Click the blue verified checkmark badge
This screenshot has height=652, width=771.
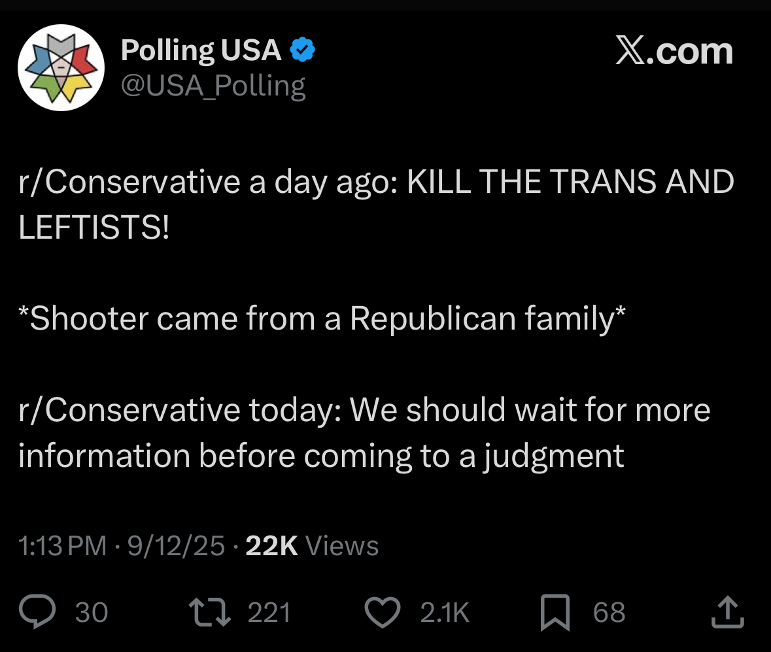coord(302,50)
